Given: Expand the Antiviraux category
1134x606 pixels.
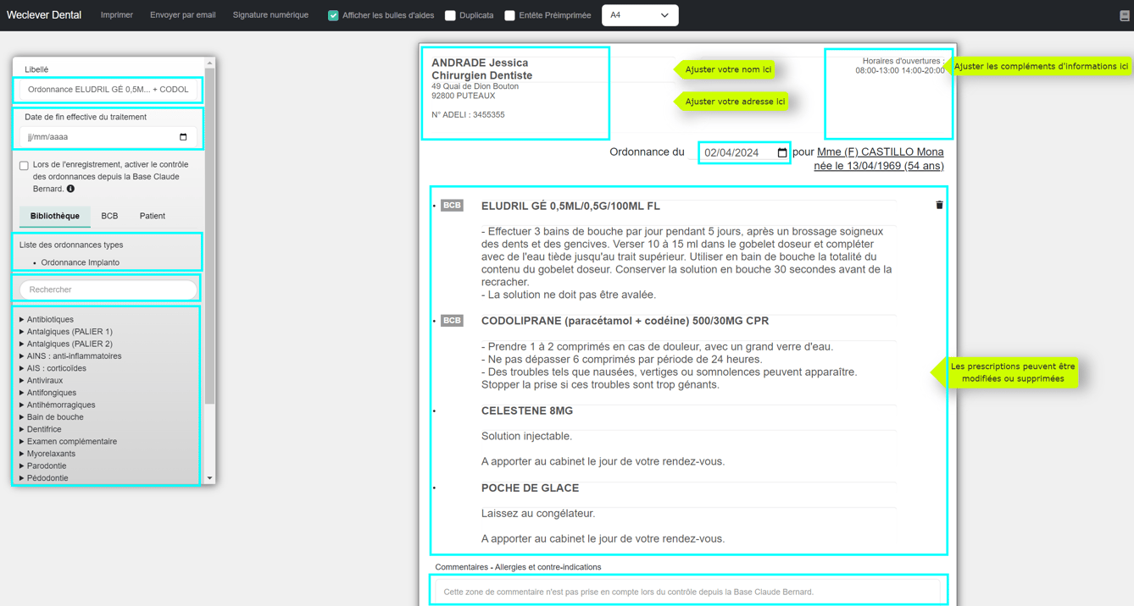Looking at the screenshot, I should 41,381.
